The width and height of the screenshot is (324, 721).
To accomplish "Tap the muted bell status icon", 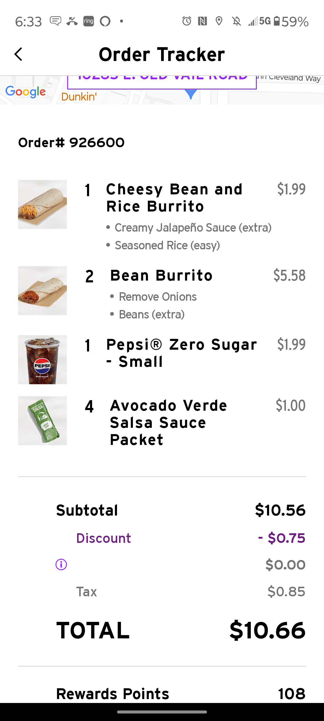I will tap(236, 21).
